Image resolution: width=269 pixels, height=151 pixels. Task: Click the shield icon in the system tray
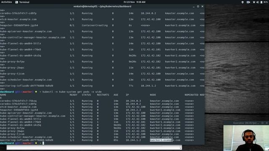pos(243,2)
